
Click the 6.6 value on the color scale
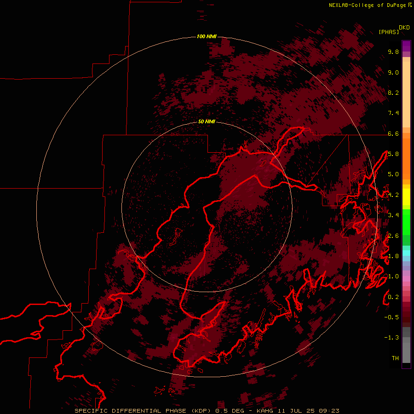pos(393,133)
